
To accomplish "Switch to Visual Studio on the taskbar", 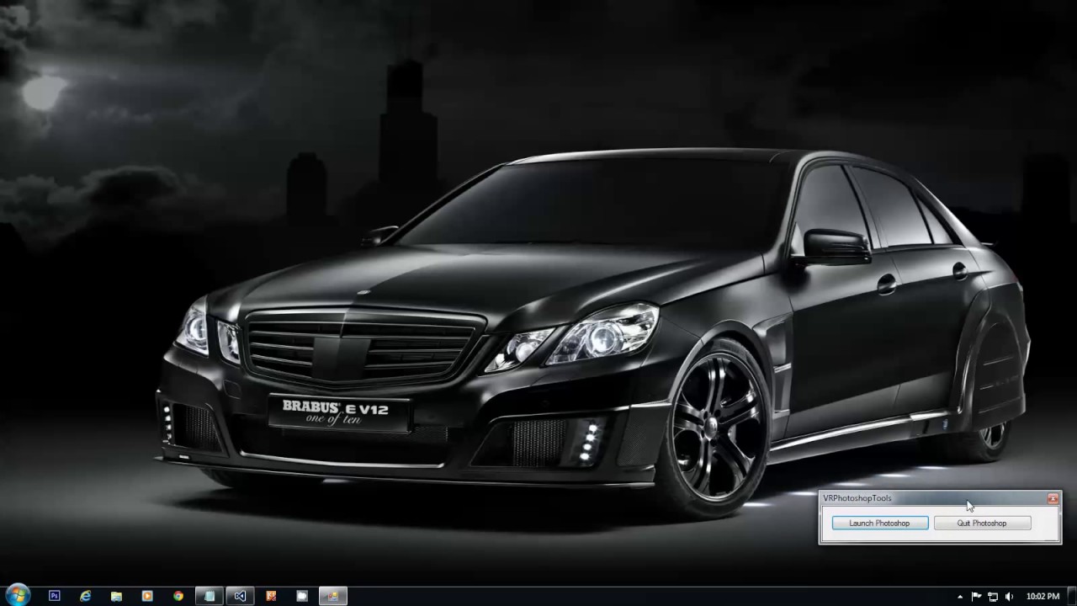I will click(x=241, y=596).
